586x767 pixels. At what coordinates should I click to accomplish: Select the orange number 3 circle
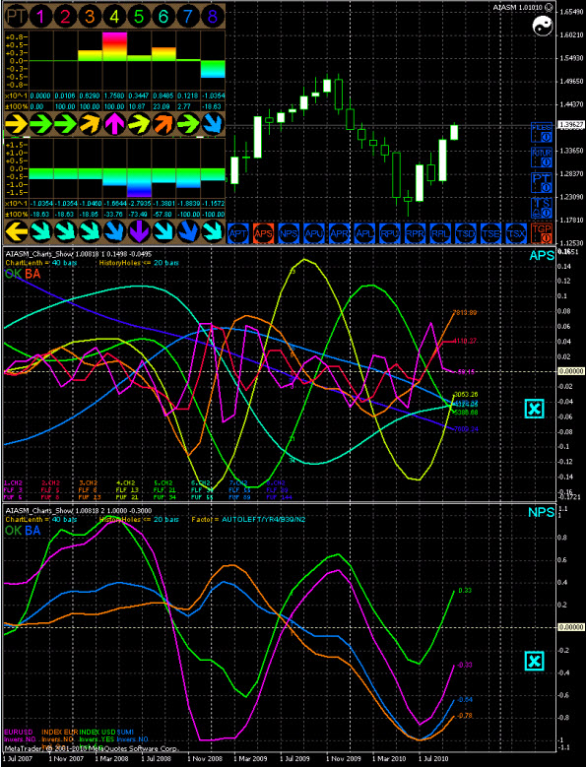point(90,17)
